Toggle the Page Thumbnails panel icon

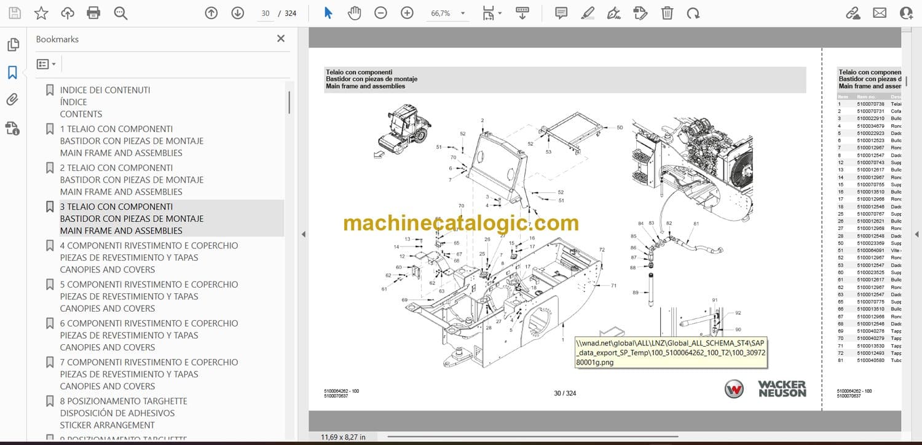click(12, 45)
